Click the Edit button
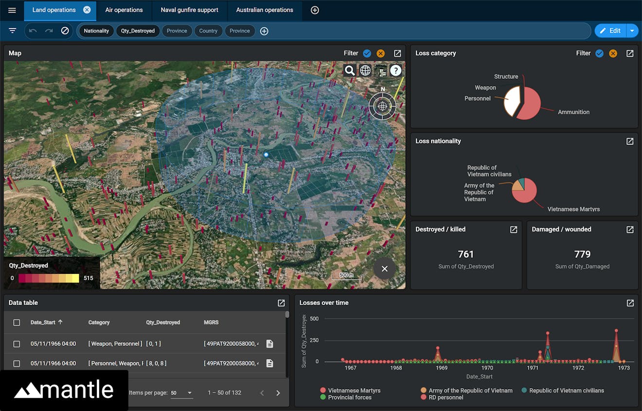Image resolution: width=642 pixels, height=411 pixels. [x=610, y=31]
